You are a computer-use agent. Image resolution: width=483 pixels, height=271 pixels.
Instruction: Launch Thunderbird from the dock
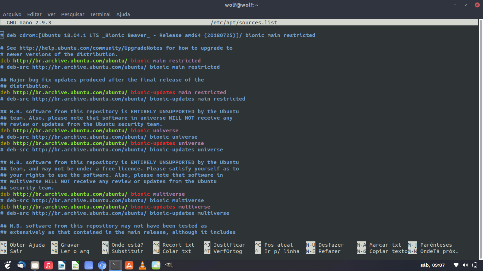tap(21, 265)
